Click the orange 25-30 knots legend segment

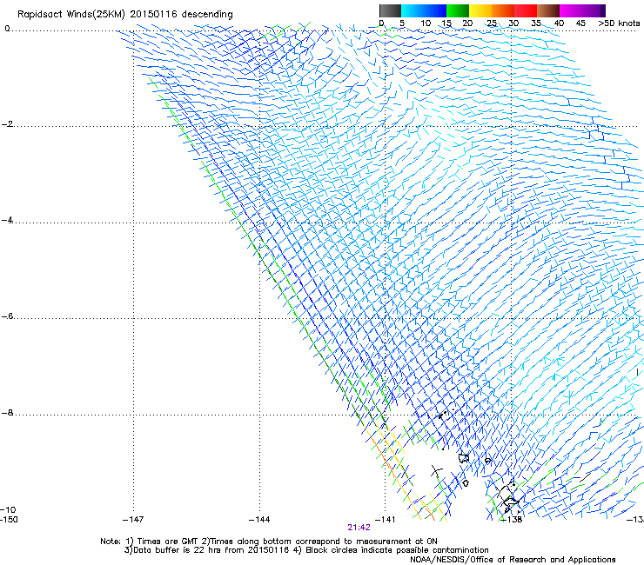pyautogui.click(x=503, y=10)
